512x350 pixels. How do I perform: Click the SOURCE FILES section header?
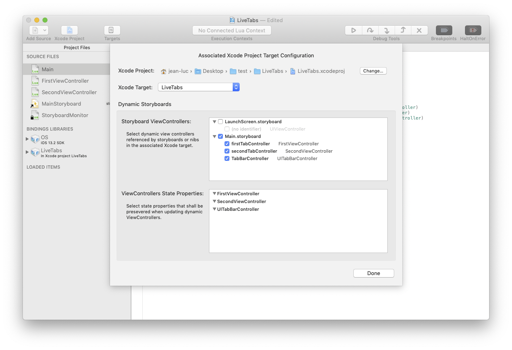click(x=43, y=56)
